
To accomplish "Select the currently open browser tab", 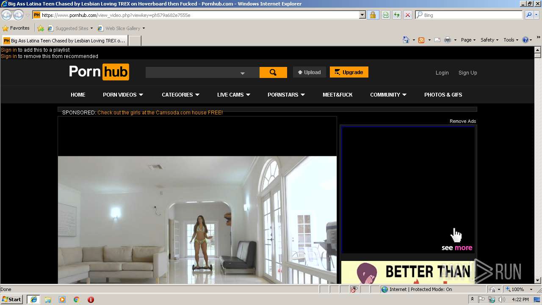I will [x=65, y=41].
